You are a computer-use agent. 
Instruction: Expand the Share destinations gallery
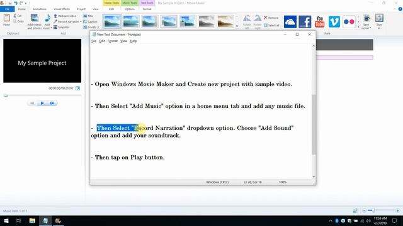click(x=358, y=26)
